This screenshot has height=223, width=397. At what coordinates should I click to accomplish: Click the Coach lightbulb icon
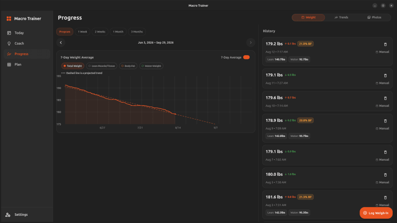pyautogui.click(x=9, y=44)
